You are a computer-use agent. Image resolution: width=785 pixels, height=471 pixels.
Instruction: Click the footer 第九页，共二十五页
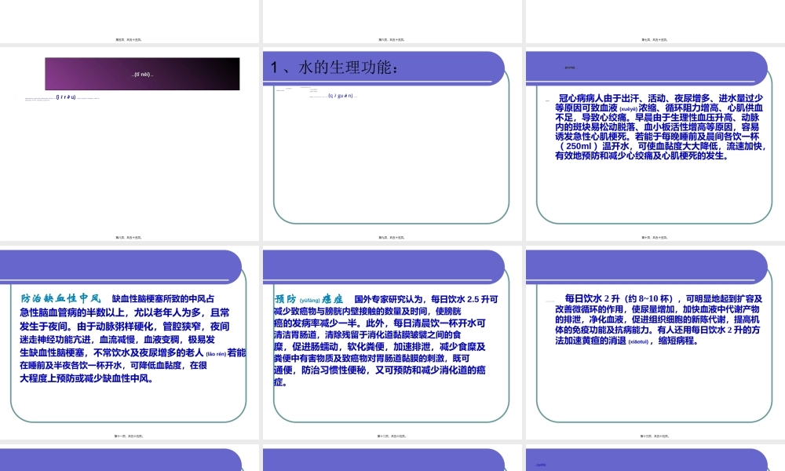(390, 235)
